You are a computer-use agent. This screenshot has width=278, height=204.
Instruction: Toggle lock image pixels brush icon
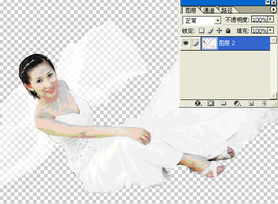(211, 31)
